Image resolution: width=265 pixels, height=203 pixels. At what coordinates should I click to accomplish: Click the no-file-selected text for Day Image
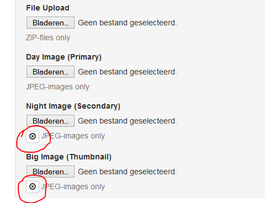128,72
